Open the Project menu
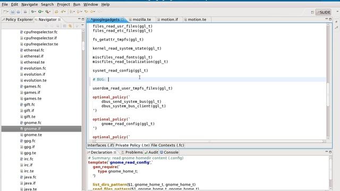The height and width of the screenshot is (191, 340). click(x=63, y=4)
